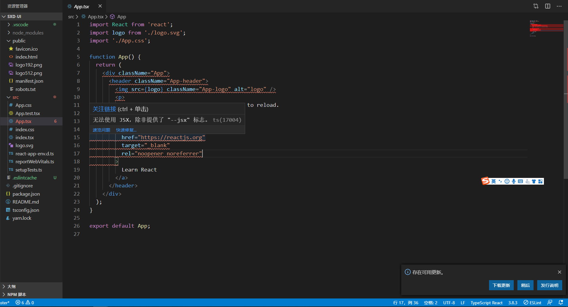Click 速览问题 link in hover tooltip
The image size is (568, 307).
102,130
